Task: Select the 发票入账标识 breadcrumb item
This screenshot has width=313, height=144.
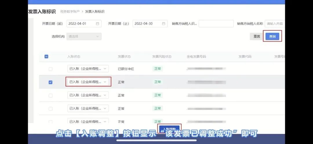Action: [x=94, y=12]
